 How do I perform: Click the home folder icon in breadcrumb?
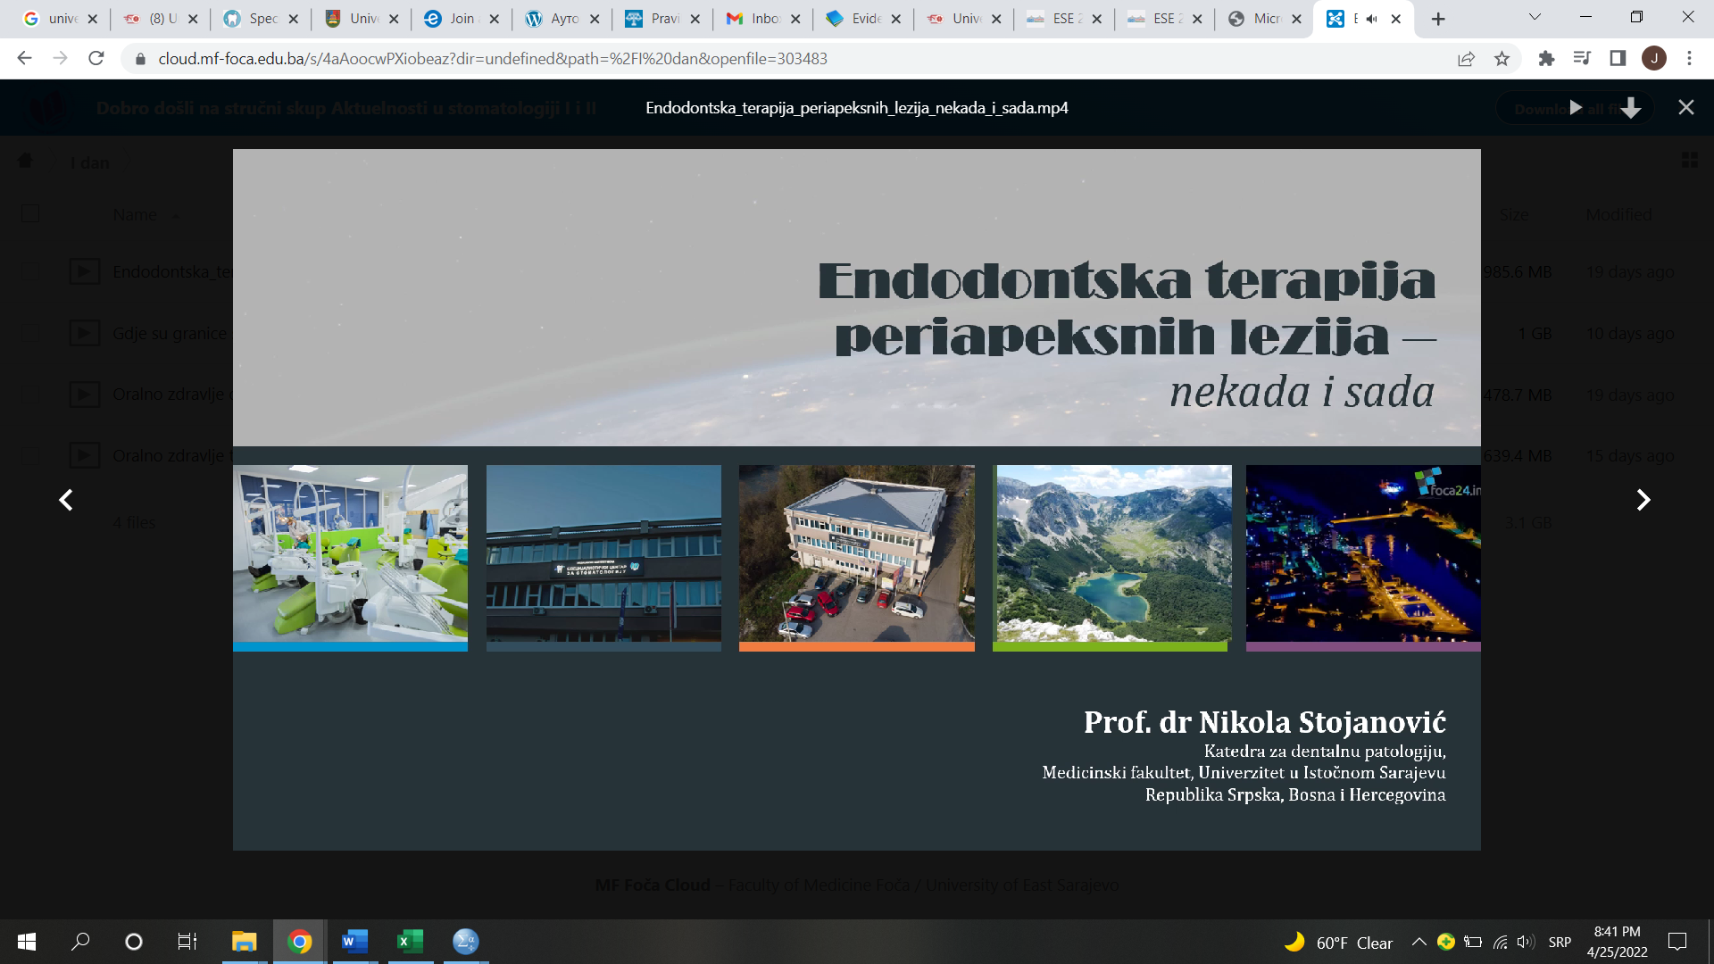click(x=25, y=162)
